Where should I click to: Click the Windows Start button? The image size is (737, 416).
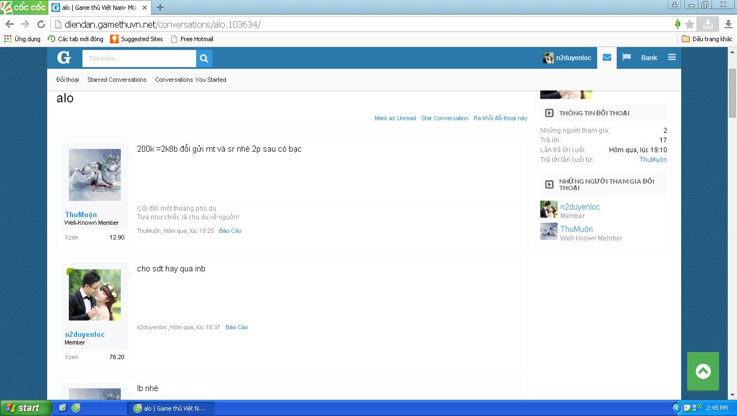click(x=26, y=408)
